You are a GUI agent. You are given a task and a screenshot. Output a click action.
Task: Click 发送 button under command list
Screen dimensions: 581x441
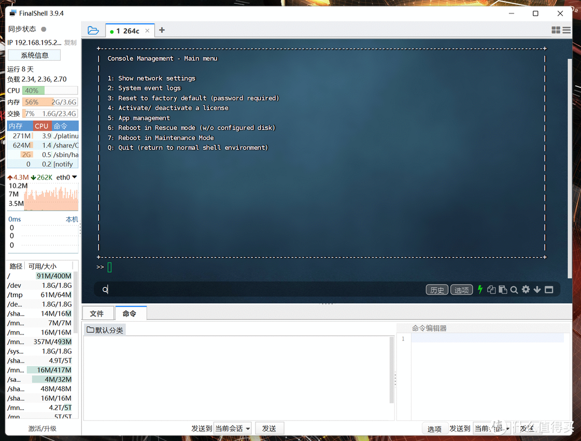(270, 429)
